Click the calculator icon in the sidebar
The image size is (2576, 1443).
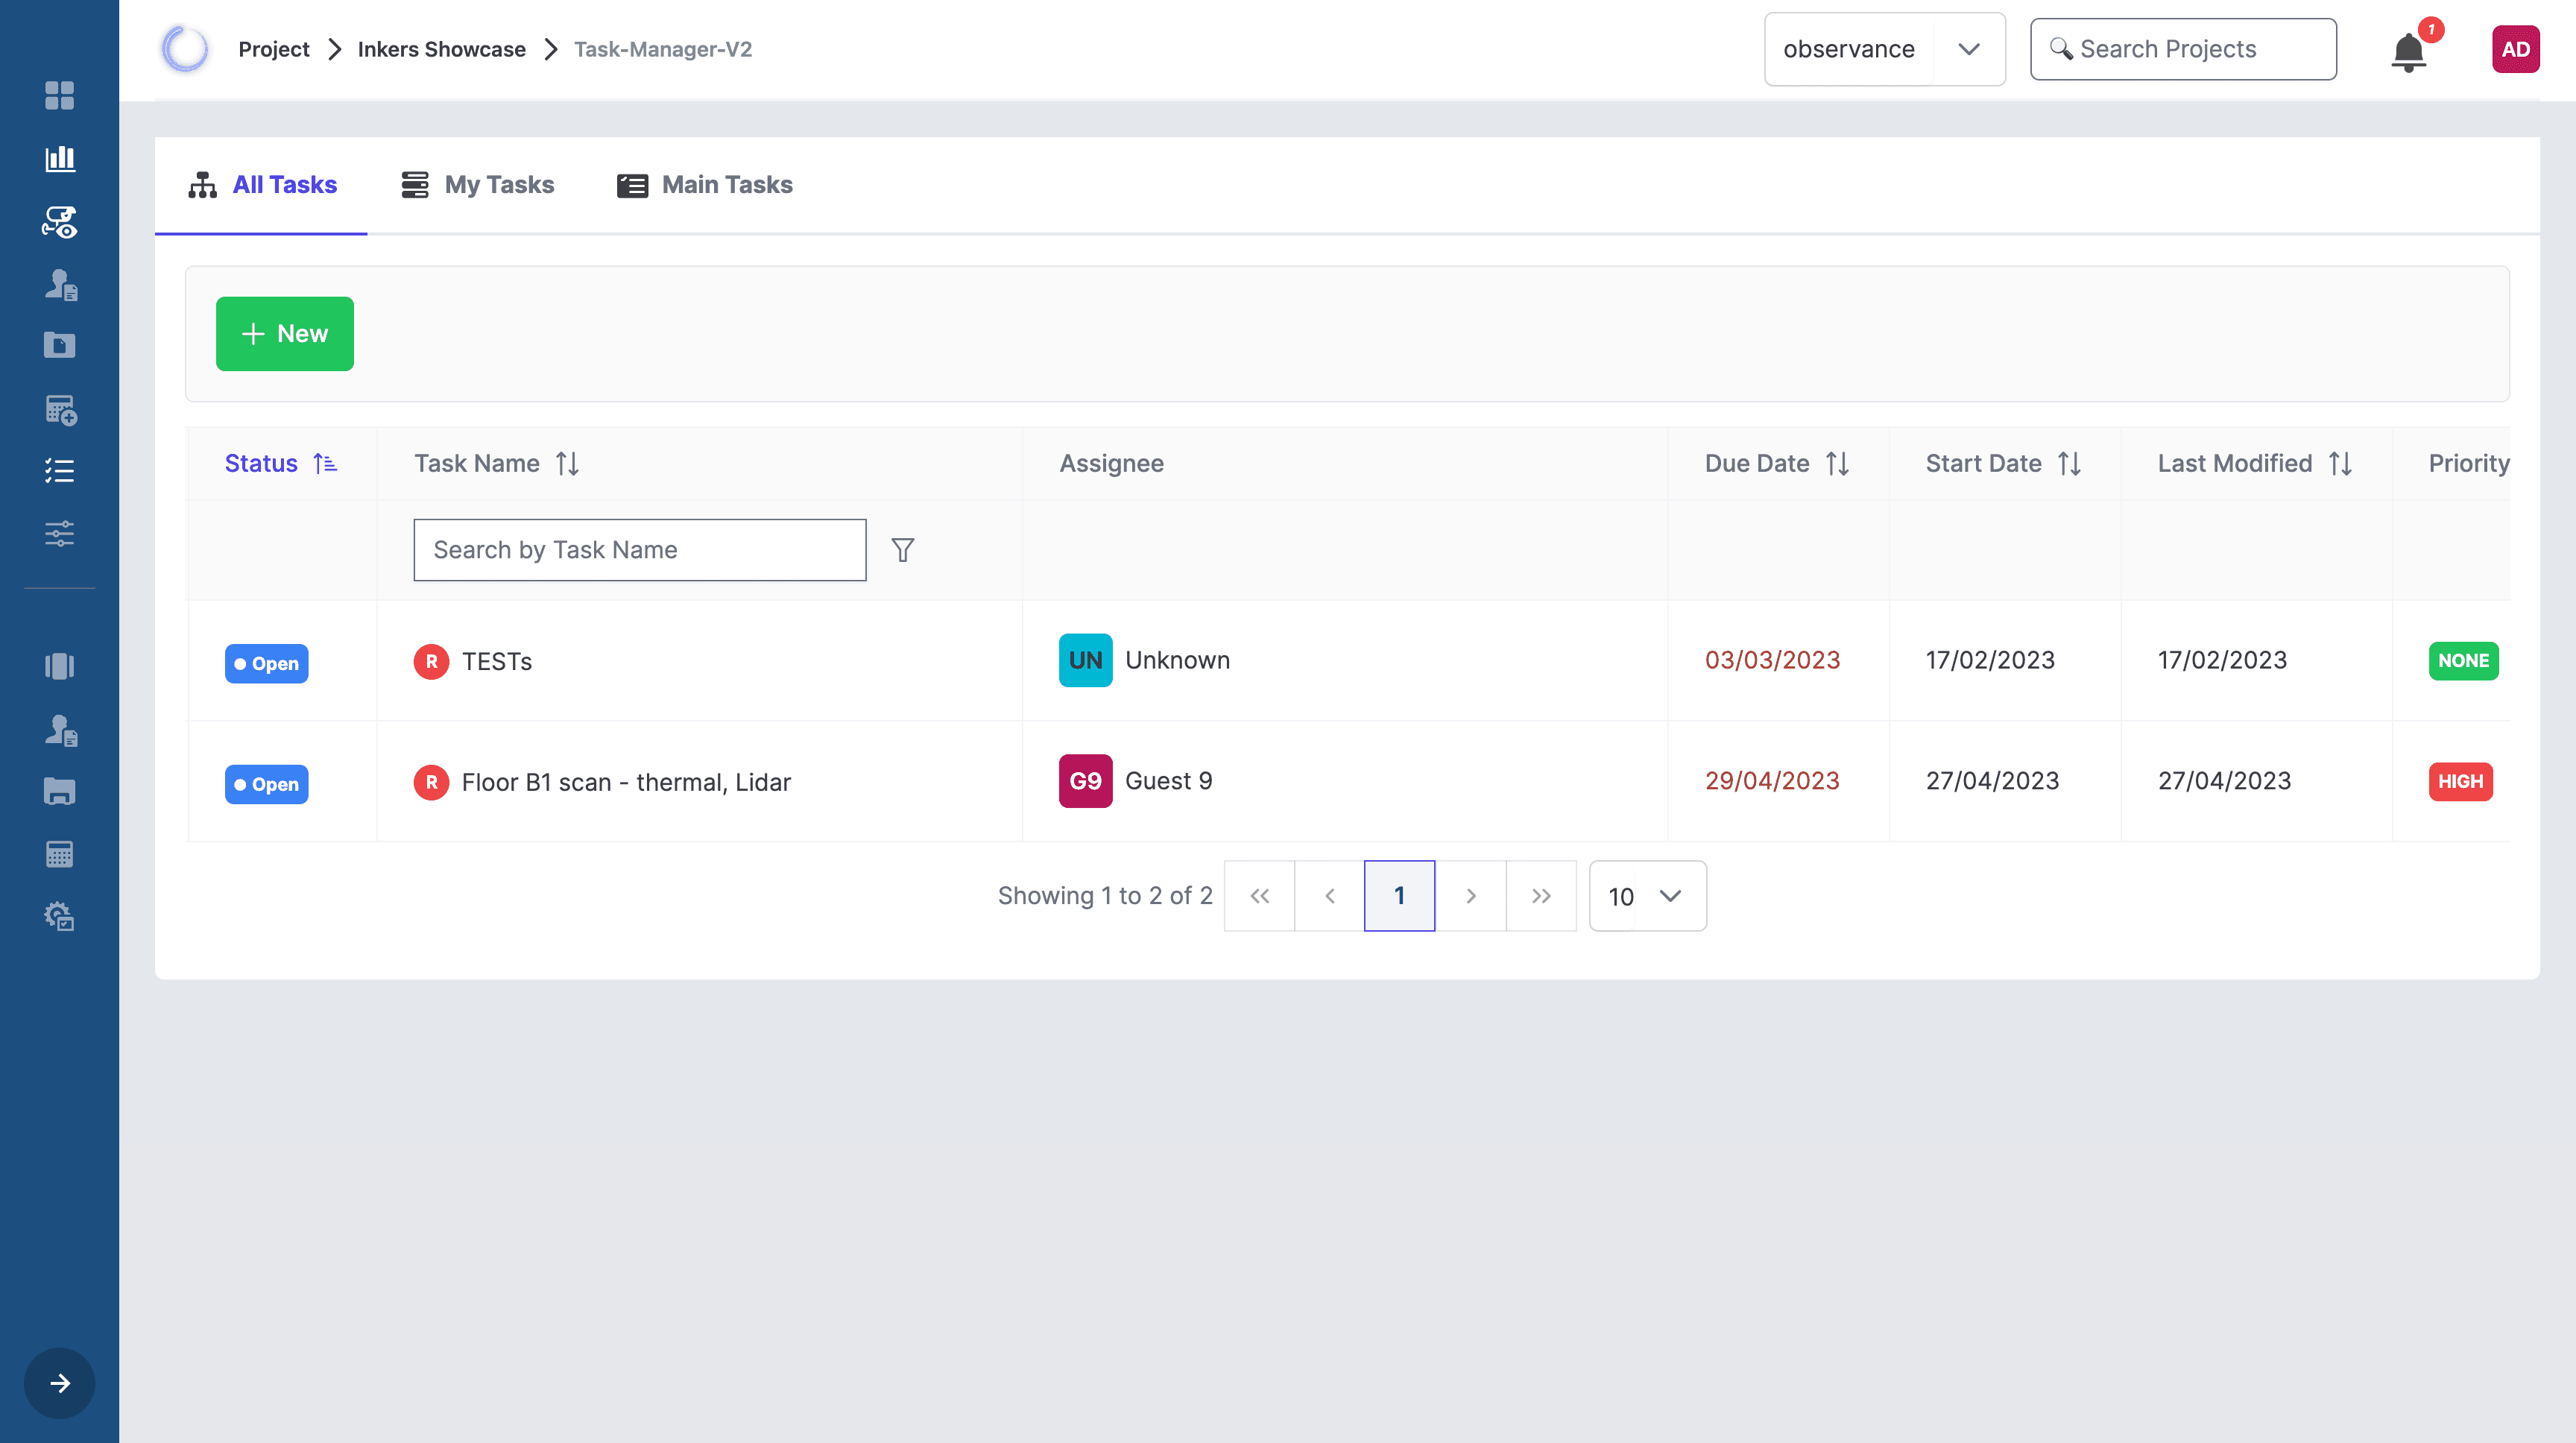(x=59, y=854)
